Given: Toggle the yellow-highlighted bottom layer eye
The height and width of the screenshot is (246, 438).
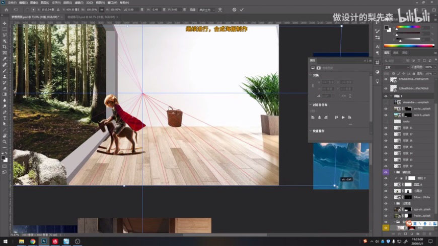Looking at the screenshot, I should pyautogui.click(x=386, y=228).
